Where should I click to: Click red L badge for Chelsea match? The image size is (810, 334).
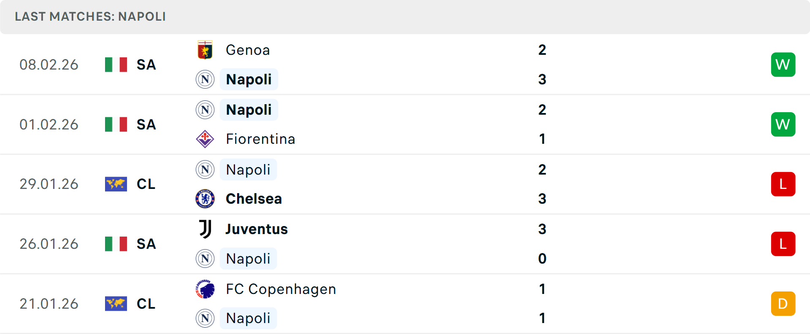[x=783, y=184]
